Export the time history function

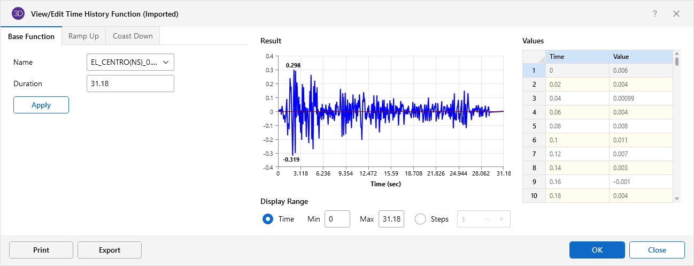click(x=110, y=250)
